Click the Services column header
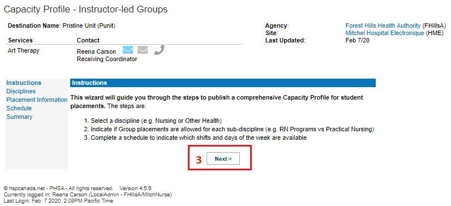The width and height of the screenshot is (451, 206). click(x=20, y=40)
